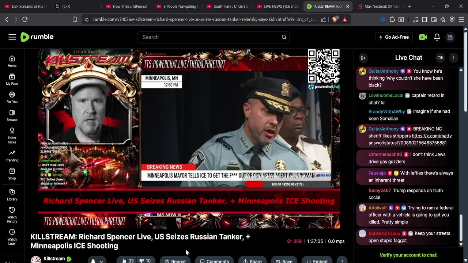Screen dimensions: 468x263
Task: Switch to South Park: Understa tab
Action: (227, 6)
